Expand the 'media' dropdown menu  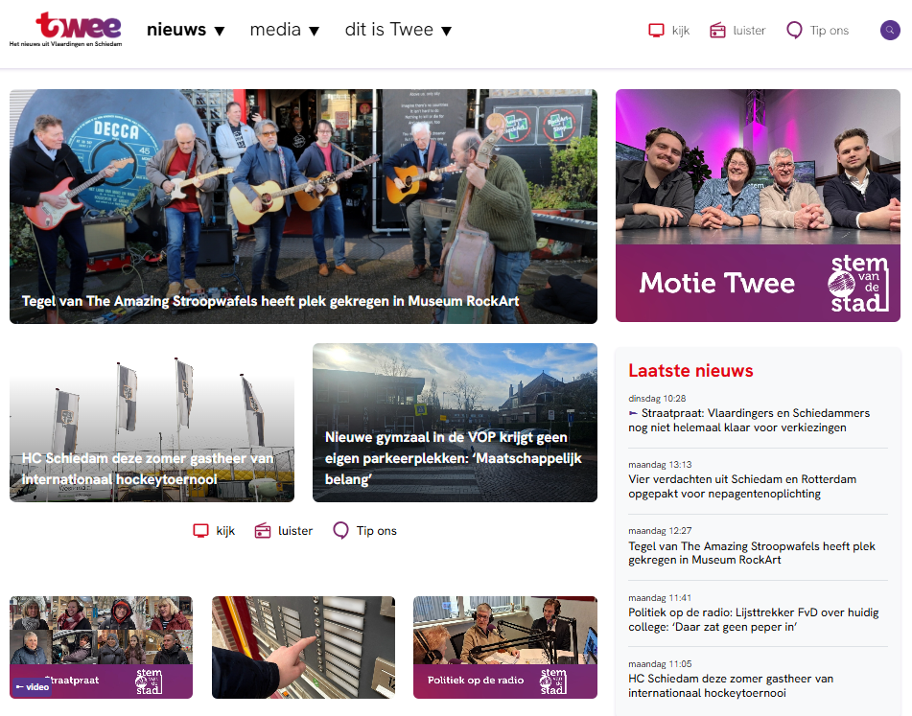pyautogui.click(x=285, y=30)
